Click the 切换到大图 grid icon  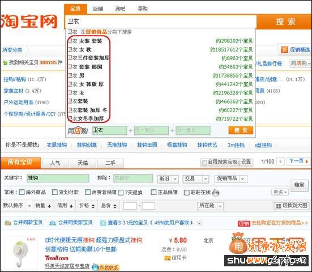point(279,206)
